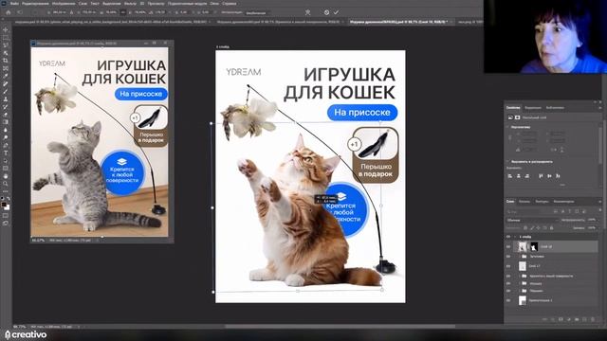The image size is (607, 341).
Task: Expand the Крепится к любой поверхности group
Action: point(519,276)
